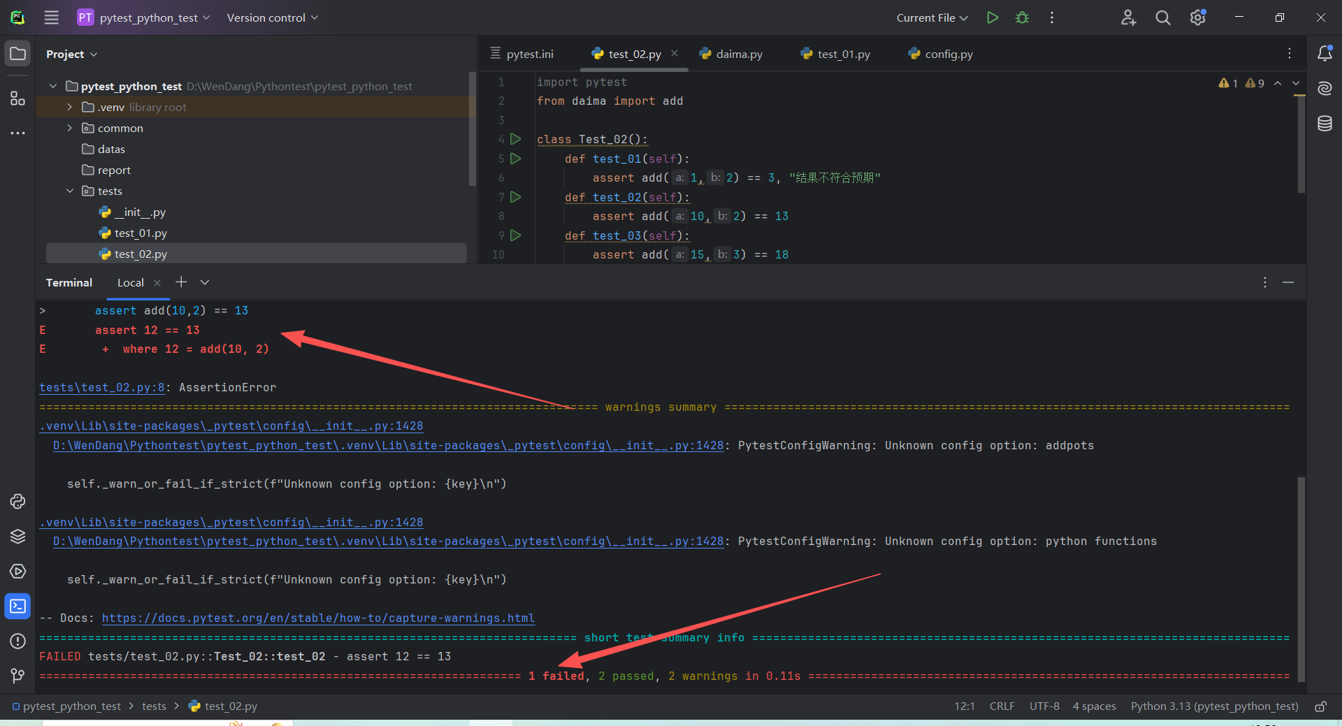Screen dimensions: 1342x726
Task: Open tests\test_02.py:8 error link
Action: tap(102, 387)
